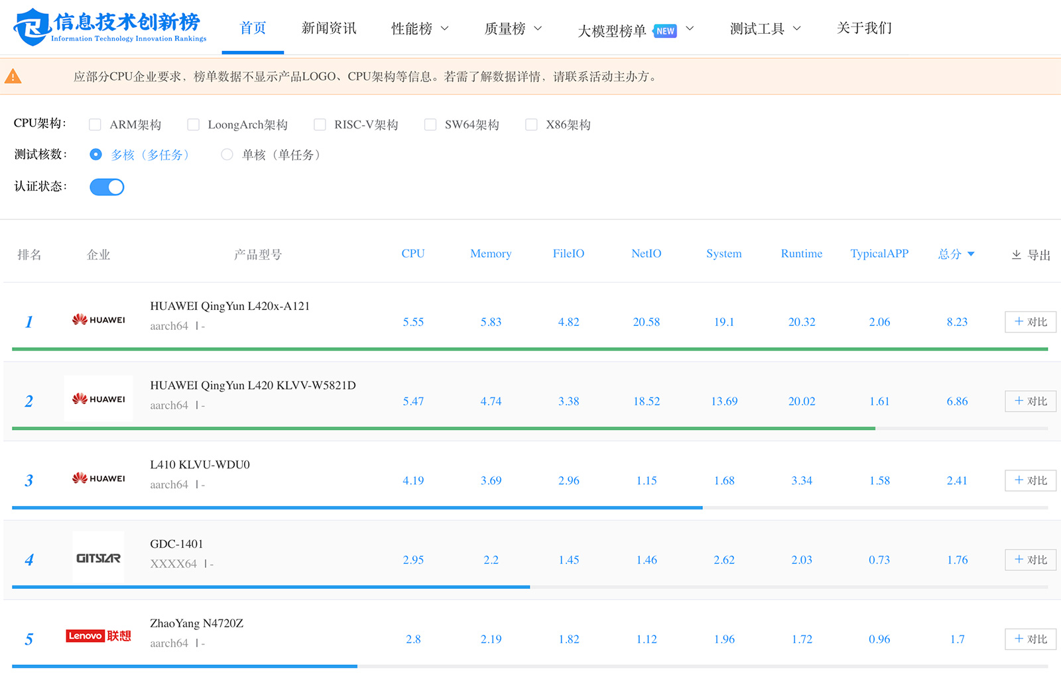Viewport: 1061px width, 675px height.
Task: Click 对比 button for ZhaoYang N4720Z
Action: pos(1030,639)
